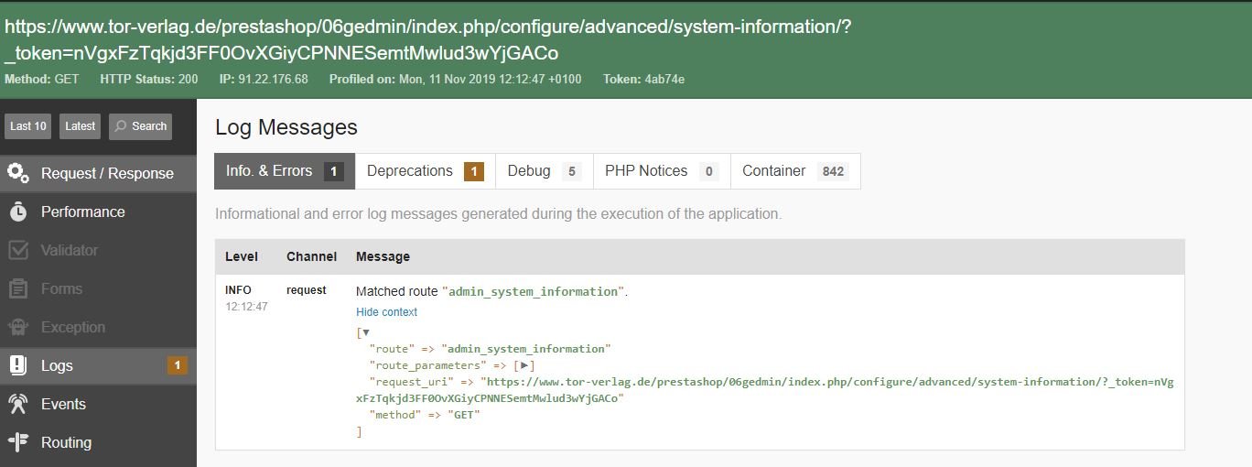Open the profiler Search button
This screenshot has height=467, width=1252.
pos(139,126)
